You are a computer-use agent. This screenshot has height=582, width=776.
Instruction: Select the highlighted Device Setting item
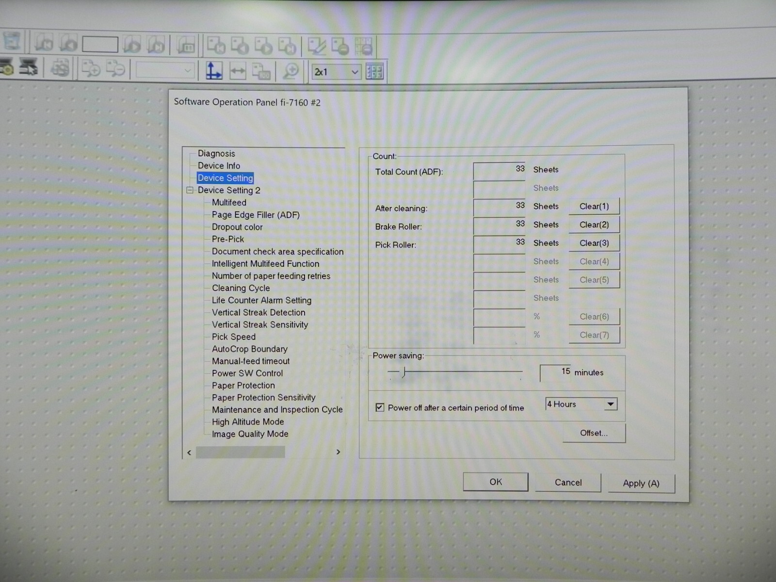click(225, 178)
